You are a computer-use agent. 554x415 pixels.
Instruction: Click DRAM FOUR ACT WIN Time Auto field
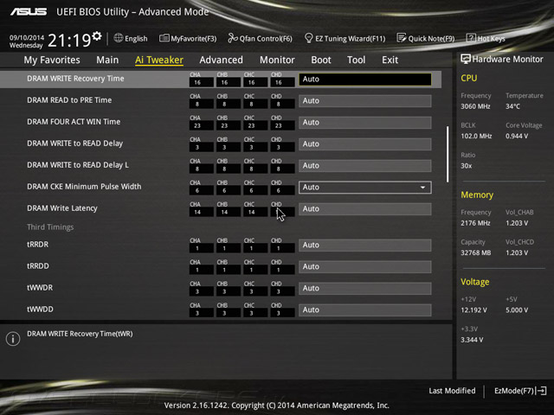point(365,123)
